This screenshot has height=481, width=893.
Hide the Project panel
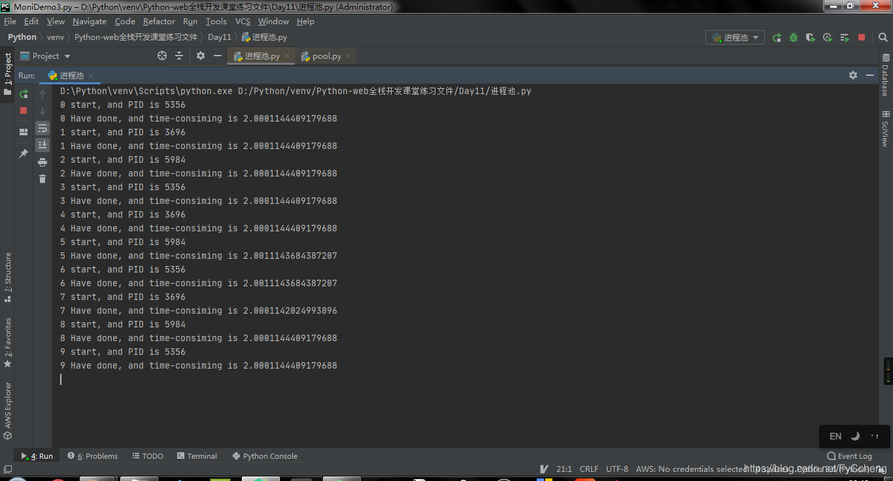[x=218, y=56]
